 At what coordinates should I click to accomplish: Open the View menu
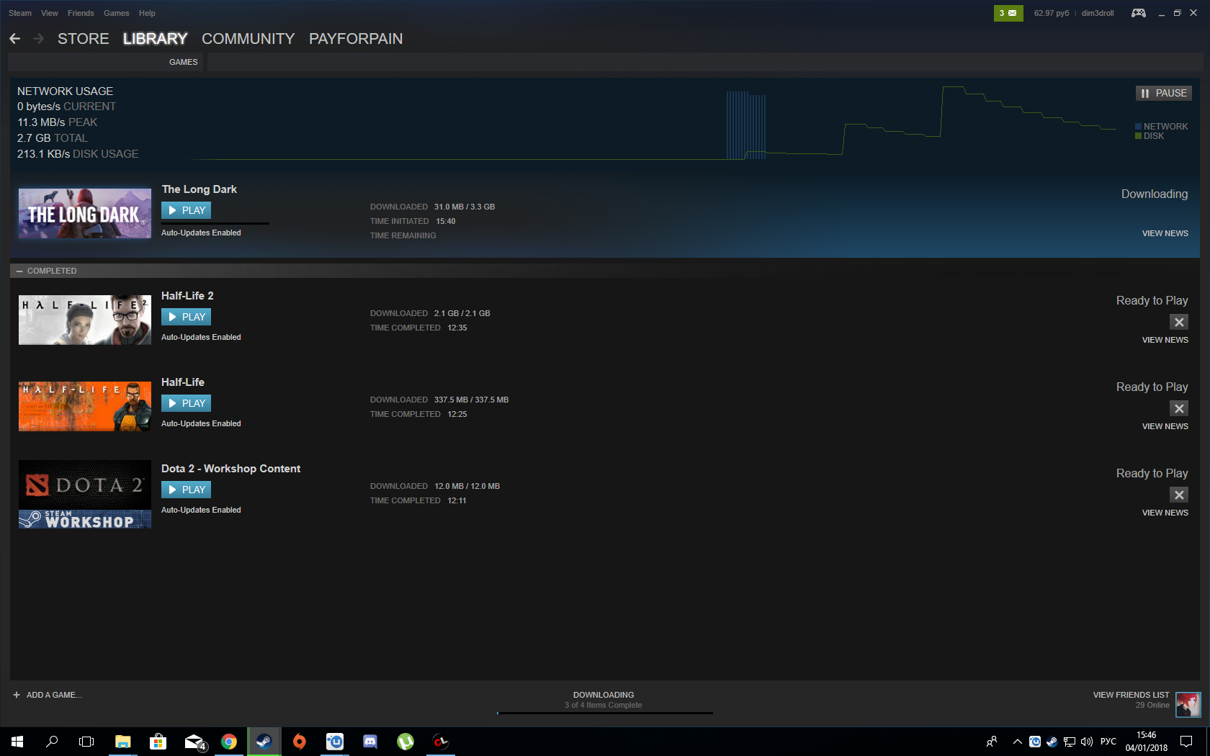click(x=50, y=13)
